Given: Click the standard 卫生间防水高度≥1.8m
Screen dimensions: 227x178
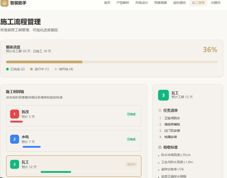Looking at the screenshot, I should (x=177, y=162).
